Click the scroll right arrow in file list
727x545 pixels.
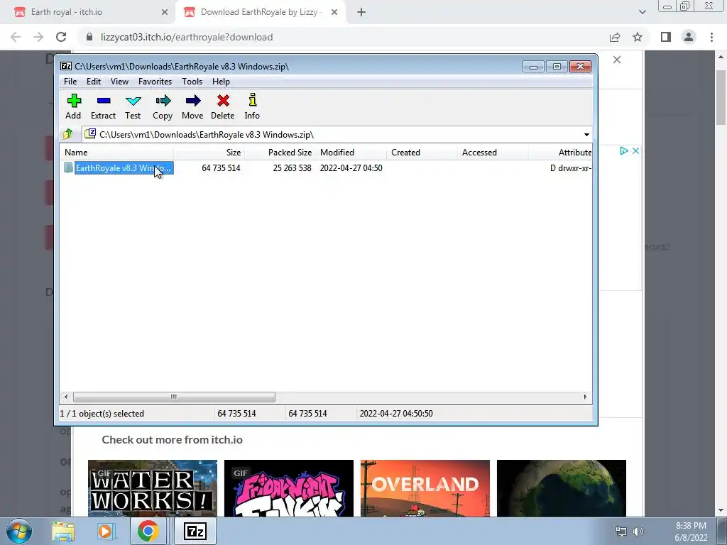(585, 397)
